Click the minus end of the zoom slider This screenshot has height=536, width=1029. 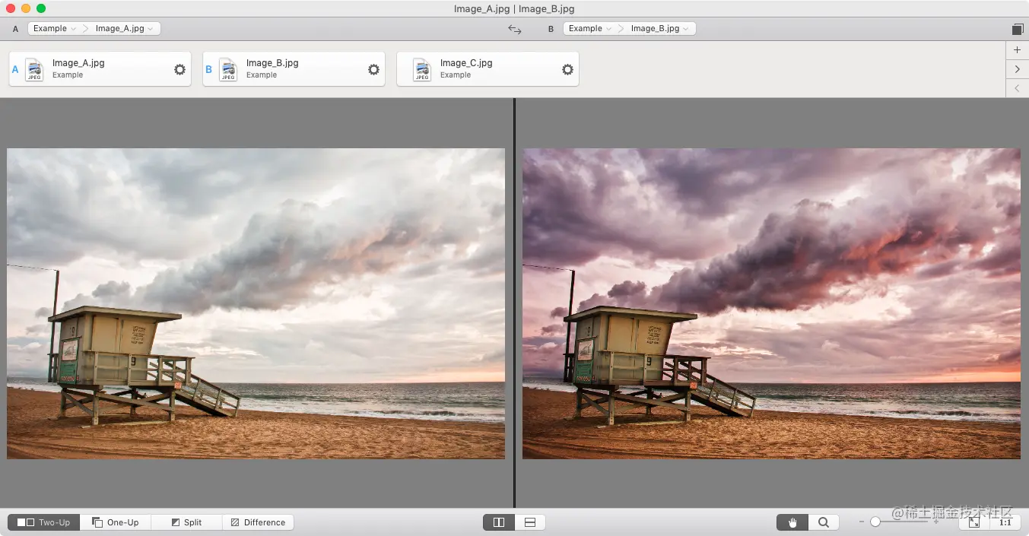click(862, 522)
